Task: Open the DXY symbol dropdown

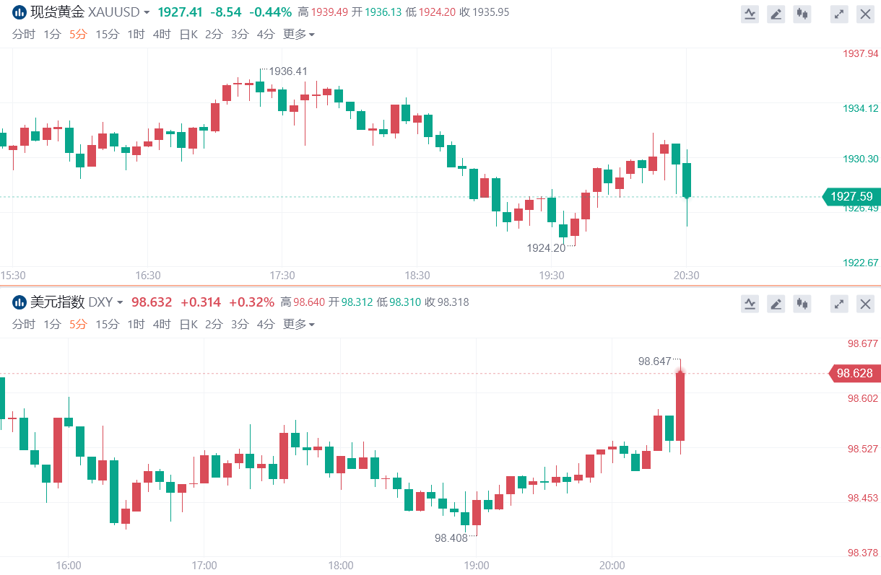Action: coord(120,303)
